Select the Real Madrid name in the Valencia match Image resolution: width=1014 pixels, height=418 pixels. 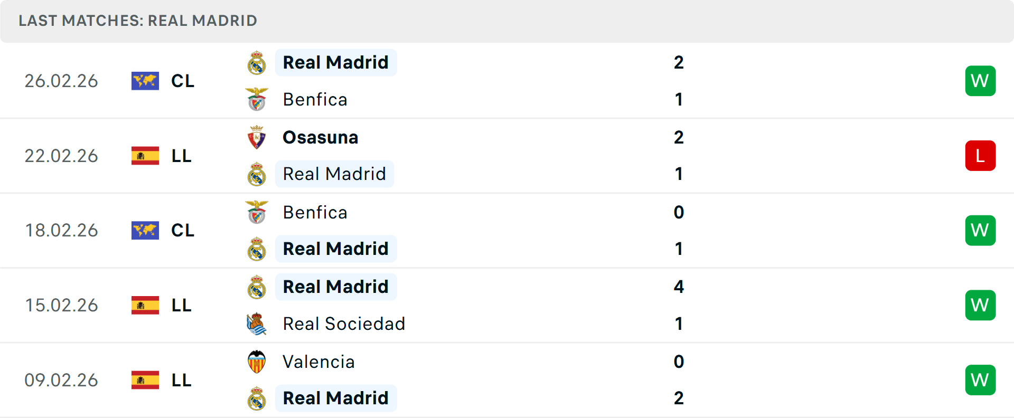336,398
